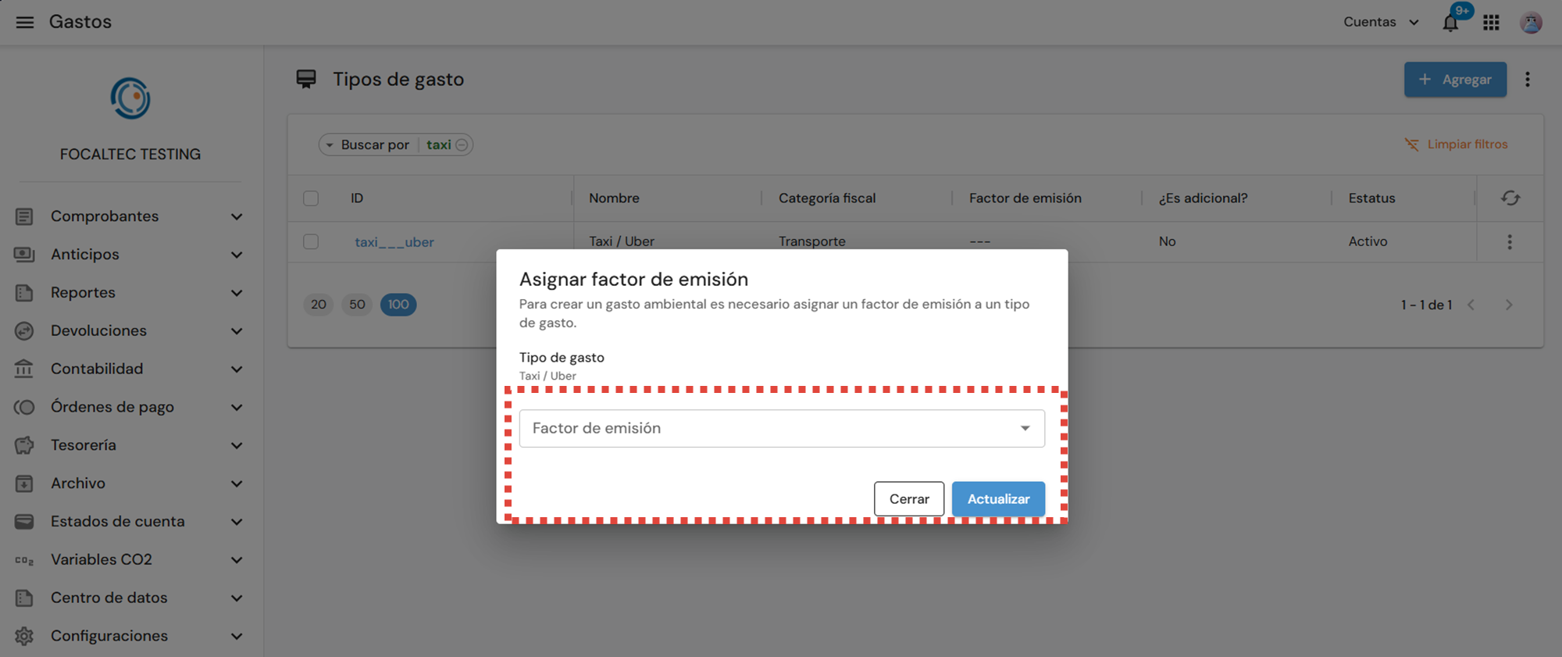This screenshot has width=1562, height=657.
Task: Show 50 rows per page
Action: click(x=357, y=305)
